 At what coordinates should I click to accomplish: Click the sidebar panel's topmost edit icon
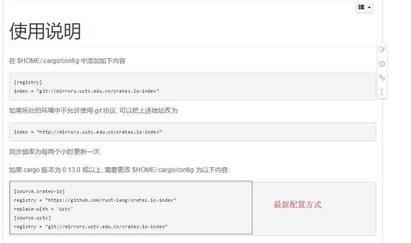[x=382, y=50]
